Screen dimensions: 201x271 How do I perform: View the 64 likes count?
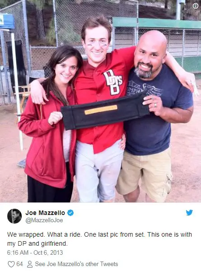tap(19, 264)
